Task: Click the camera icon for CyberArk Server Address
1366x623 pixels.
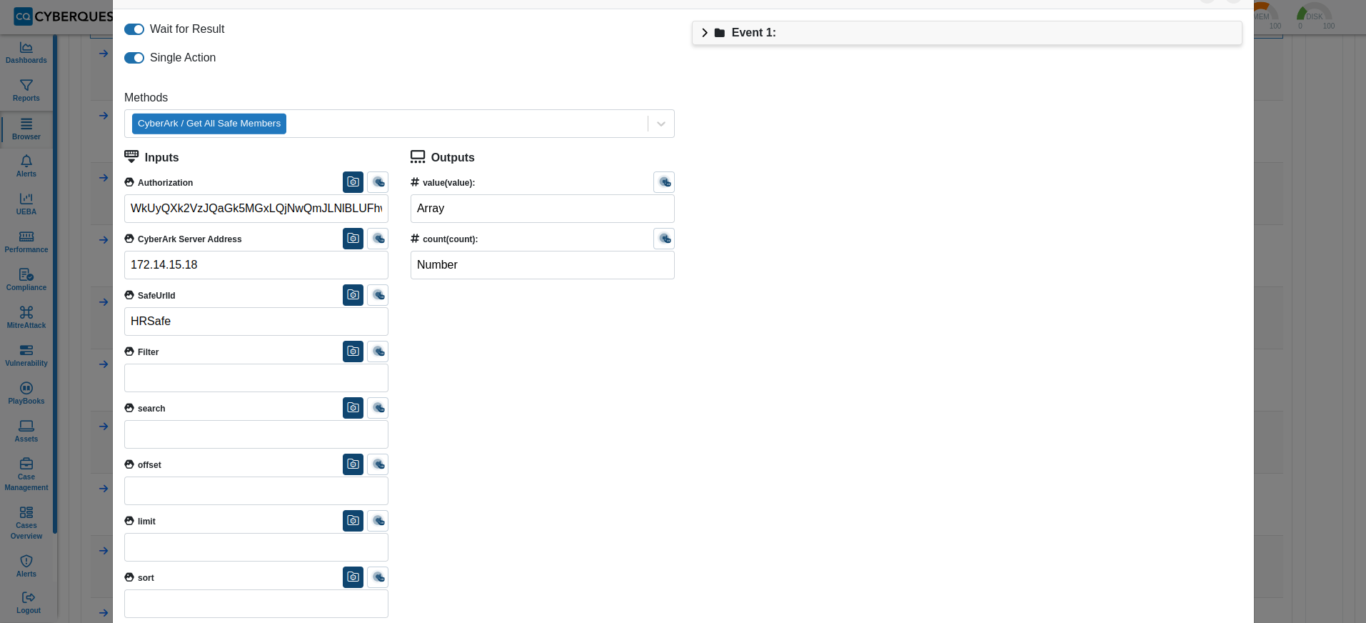Action: 353,239
